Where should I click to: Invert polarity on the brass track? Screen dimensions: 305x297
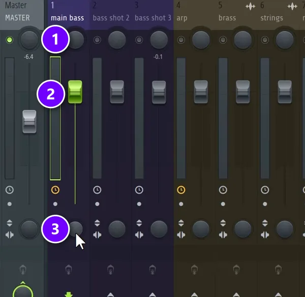(x=223, y=223)
